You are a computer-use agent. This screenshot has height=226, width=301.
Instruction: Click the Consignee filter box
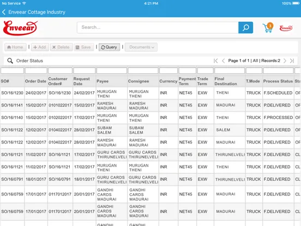click(x=143, y=70)
